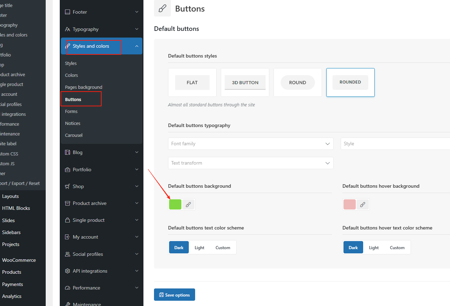This screenshot has height=306, width=450.
Task: Collapse the Styles and colors section
Action: point(137,46)
